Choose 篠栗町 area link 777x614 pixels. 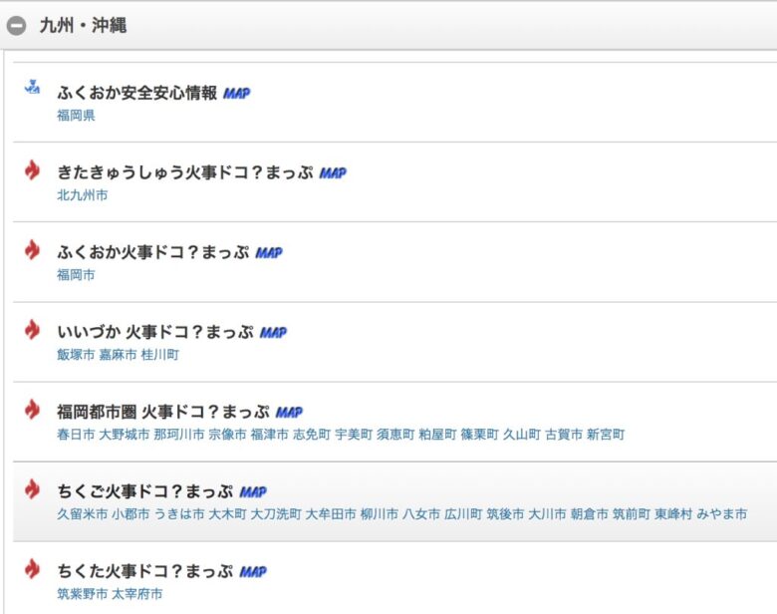[480, 435]
